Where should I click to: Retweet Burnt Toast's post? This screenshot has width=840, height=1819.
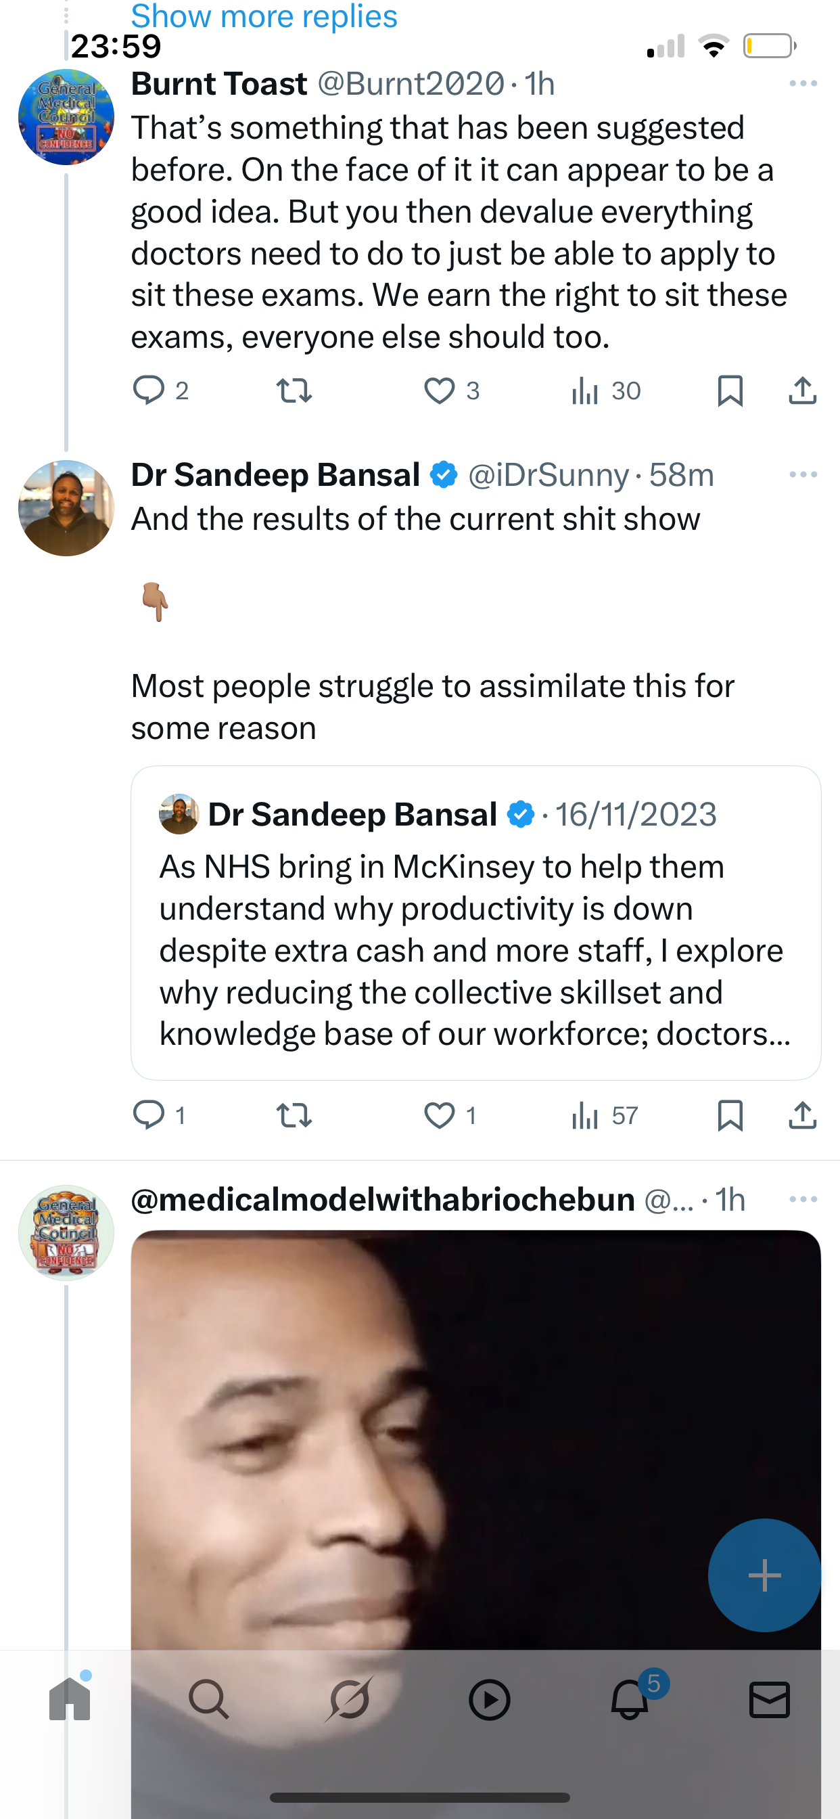pyautogui.click(x=294, y=390)
